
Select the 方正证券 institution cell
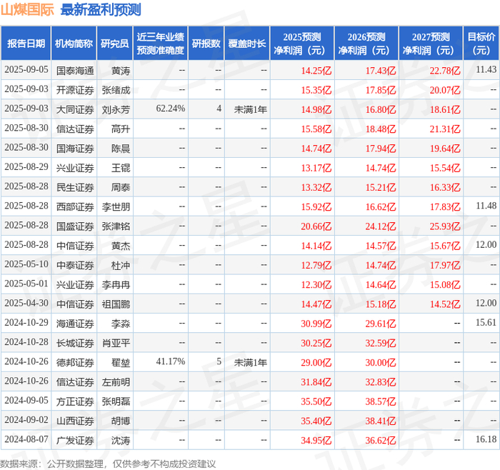[75, 401]
